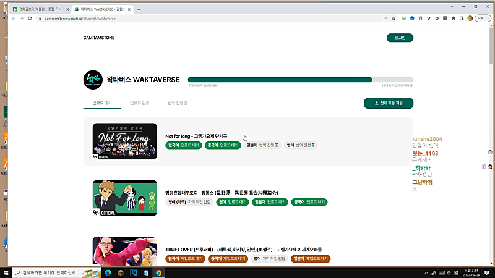Open the purple O extension icon

(x=437, y=19)
